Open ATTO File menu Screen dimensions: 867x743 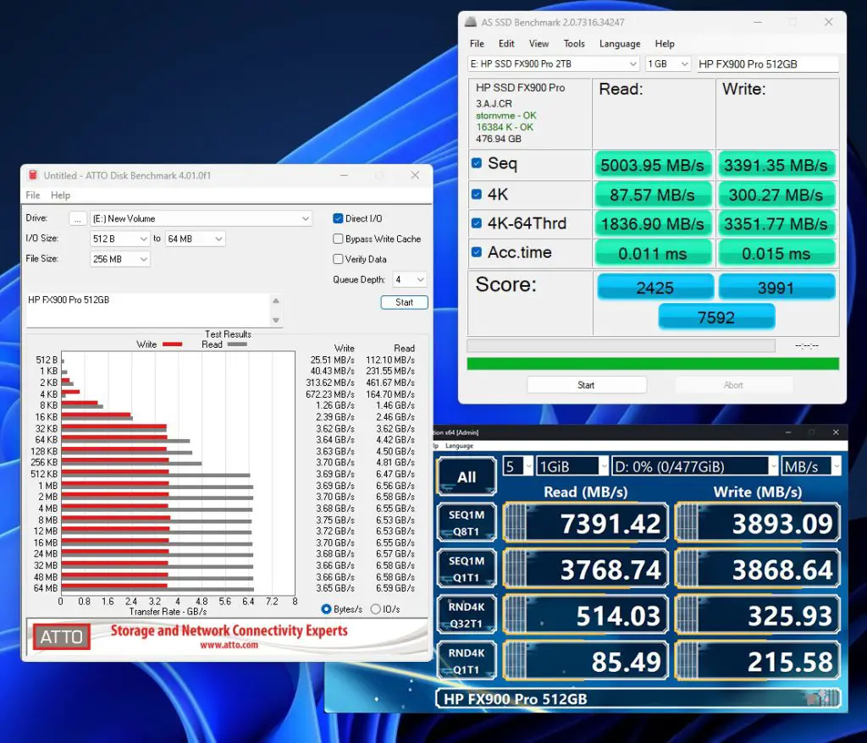33,195
